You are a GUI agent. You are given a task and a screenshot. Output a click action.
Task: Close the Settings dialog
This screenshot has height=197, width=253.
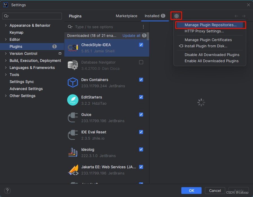tap(249, 5)
